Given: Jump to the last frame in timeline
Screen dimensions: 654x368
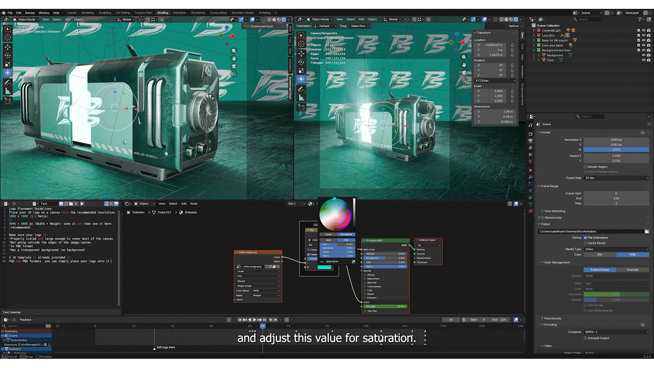Looking at the screenshot, I should [264, 320].
